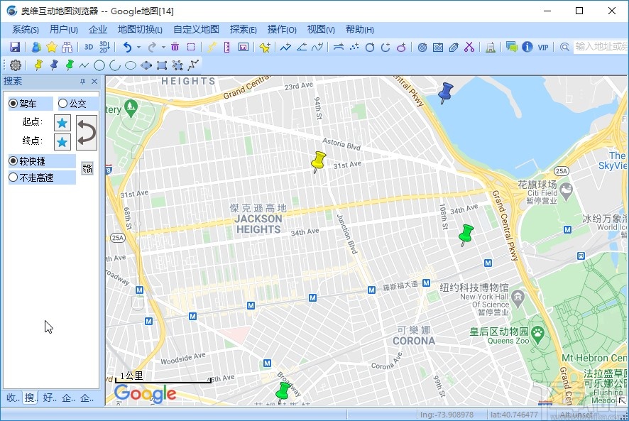Click the undo arrow in the toolbar
This screenshot has height=421, width=629.
point(128,46)
